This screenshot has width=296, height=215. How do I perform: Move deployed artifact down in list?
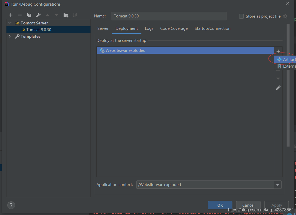tap(278, 78)
